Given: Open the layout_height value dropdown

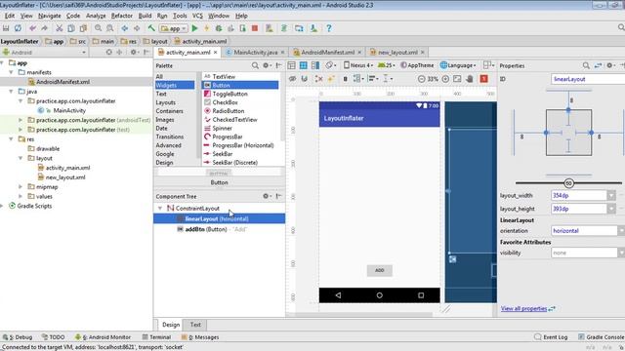Looking at the screenshot, I should click(611, 209).
